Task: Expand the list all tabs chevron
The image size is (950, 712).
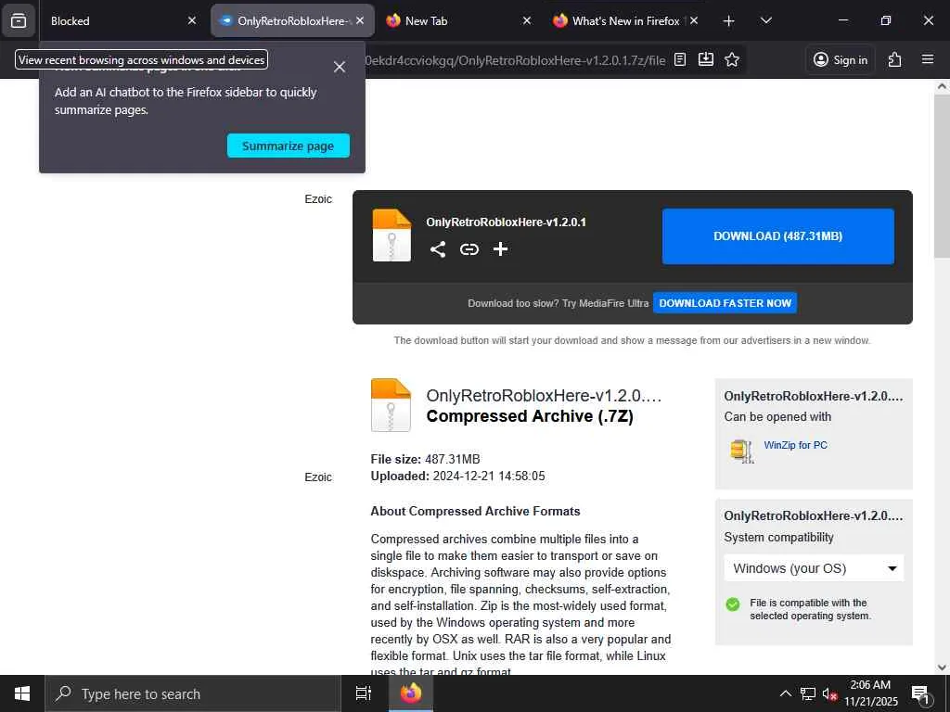Action: 766,20
